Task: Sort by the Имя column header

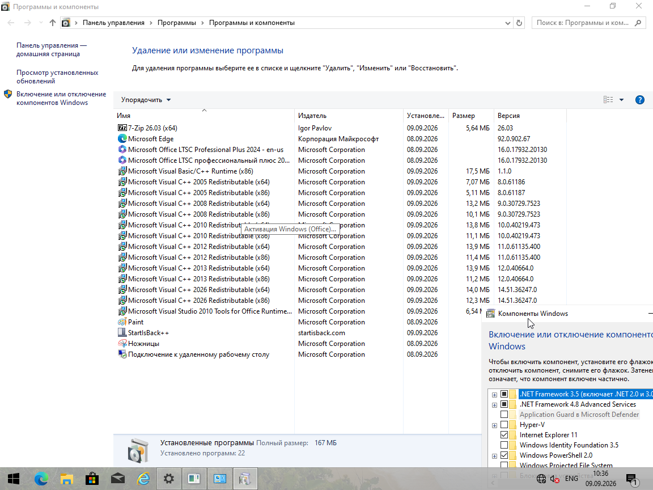Action: coord(203,116)
